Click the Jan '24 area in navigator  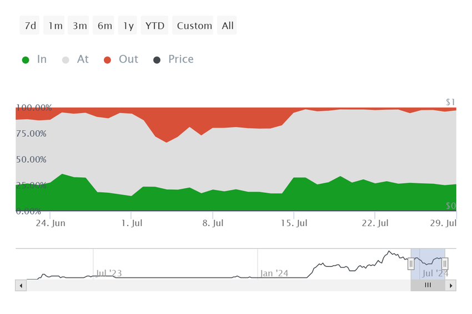coord(274,273)
